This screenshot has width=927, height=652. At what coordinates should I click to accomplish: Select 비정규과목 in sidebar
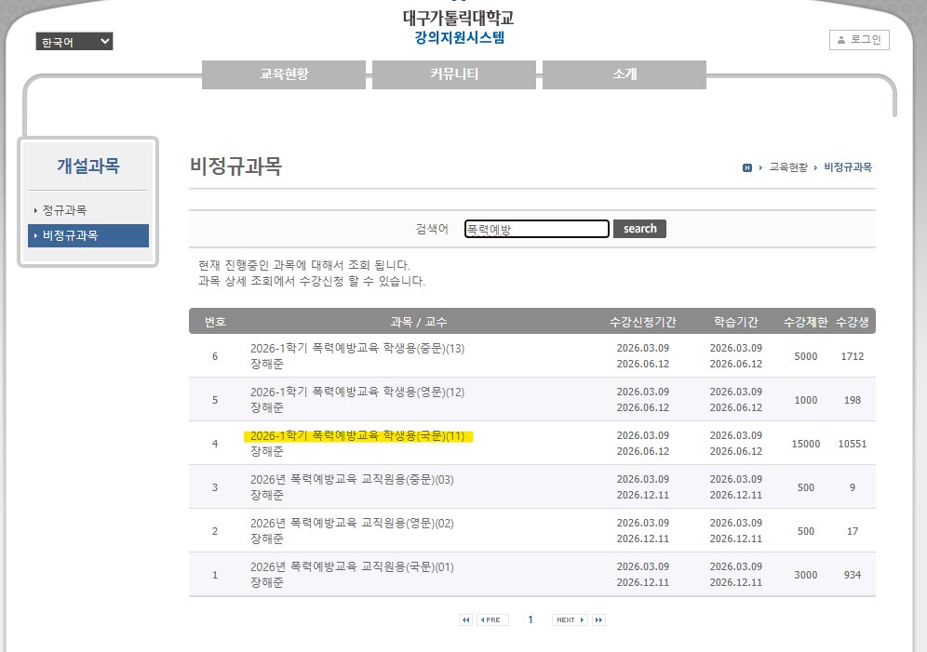(x=88, y=235)
